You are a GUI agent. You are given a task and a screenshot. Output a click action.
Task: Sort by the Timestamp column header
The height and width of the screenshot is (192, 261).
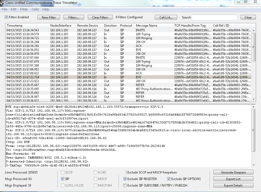[x=27, y=25]
